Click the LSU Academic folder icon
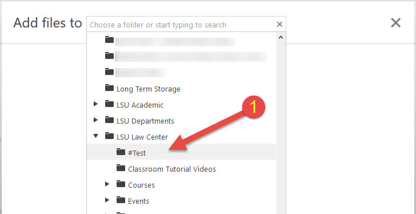 (109, 104)
